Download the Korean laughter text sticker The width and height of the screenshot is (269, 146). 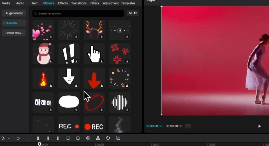click(x=51, y=110)
